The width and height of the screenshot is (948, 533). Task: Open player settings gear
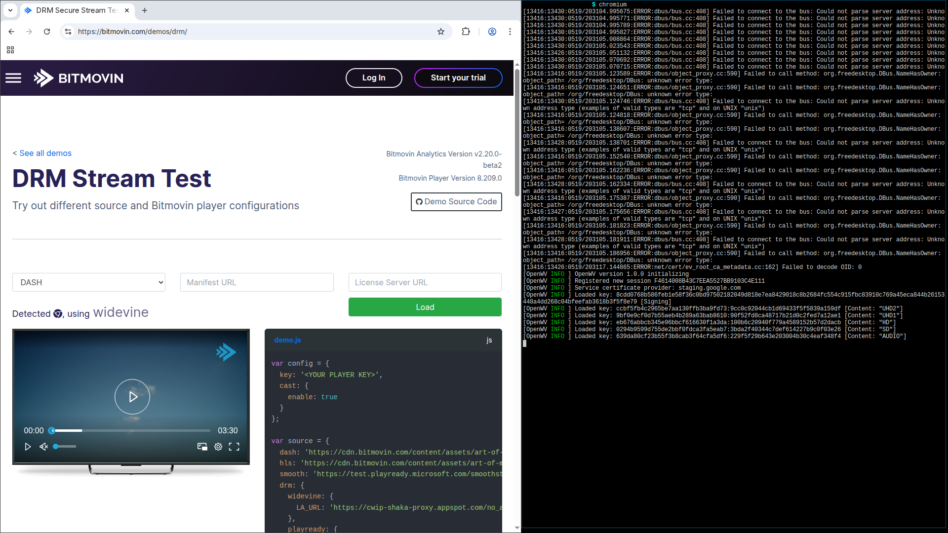[x=218, y=447]
